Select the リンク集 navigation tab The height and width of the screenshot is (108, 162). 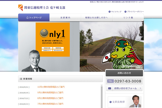click(128, 18)
